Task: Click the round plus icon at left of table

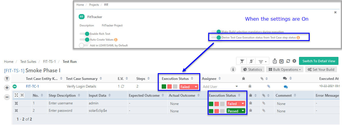Action: [7, 88]
